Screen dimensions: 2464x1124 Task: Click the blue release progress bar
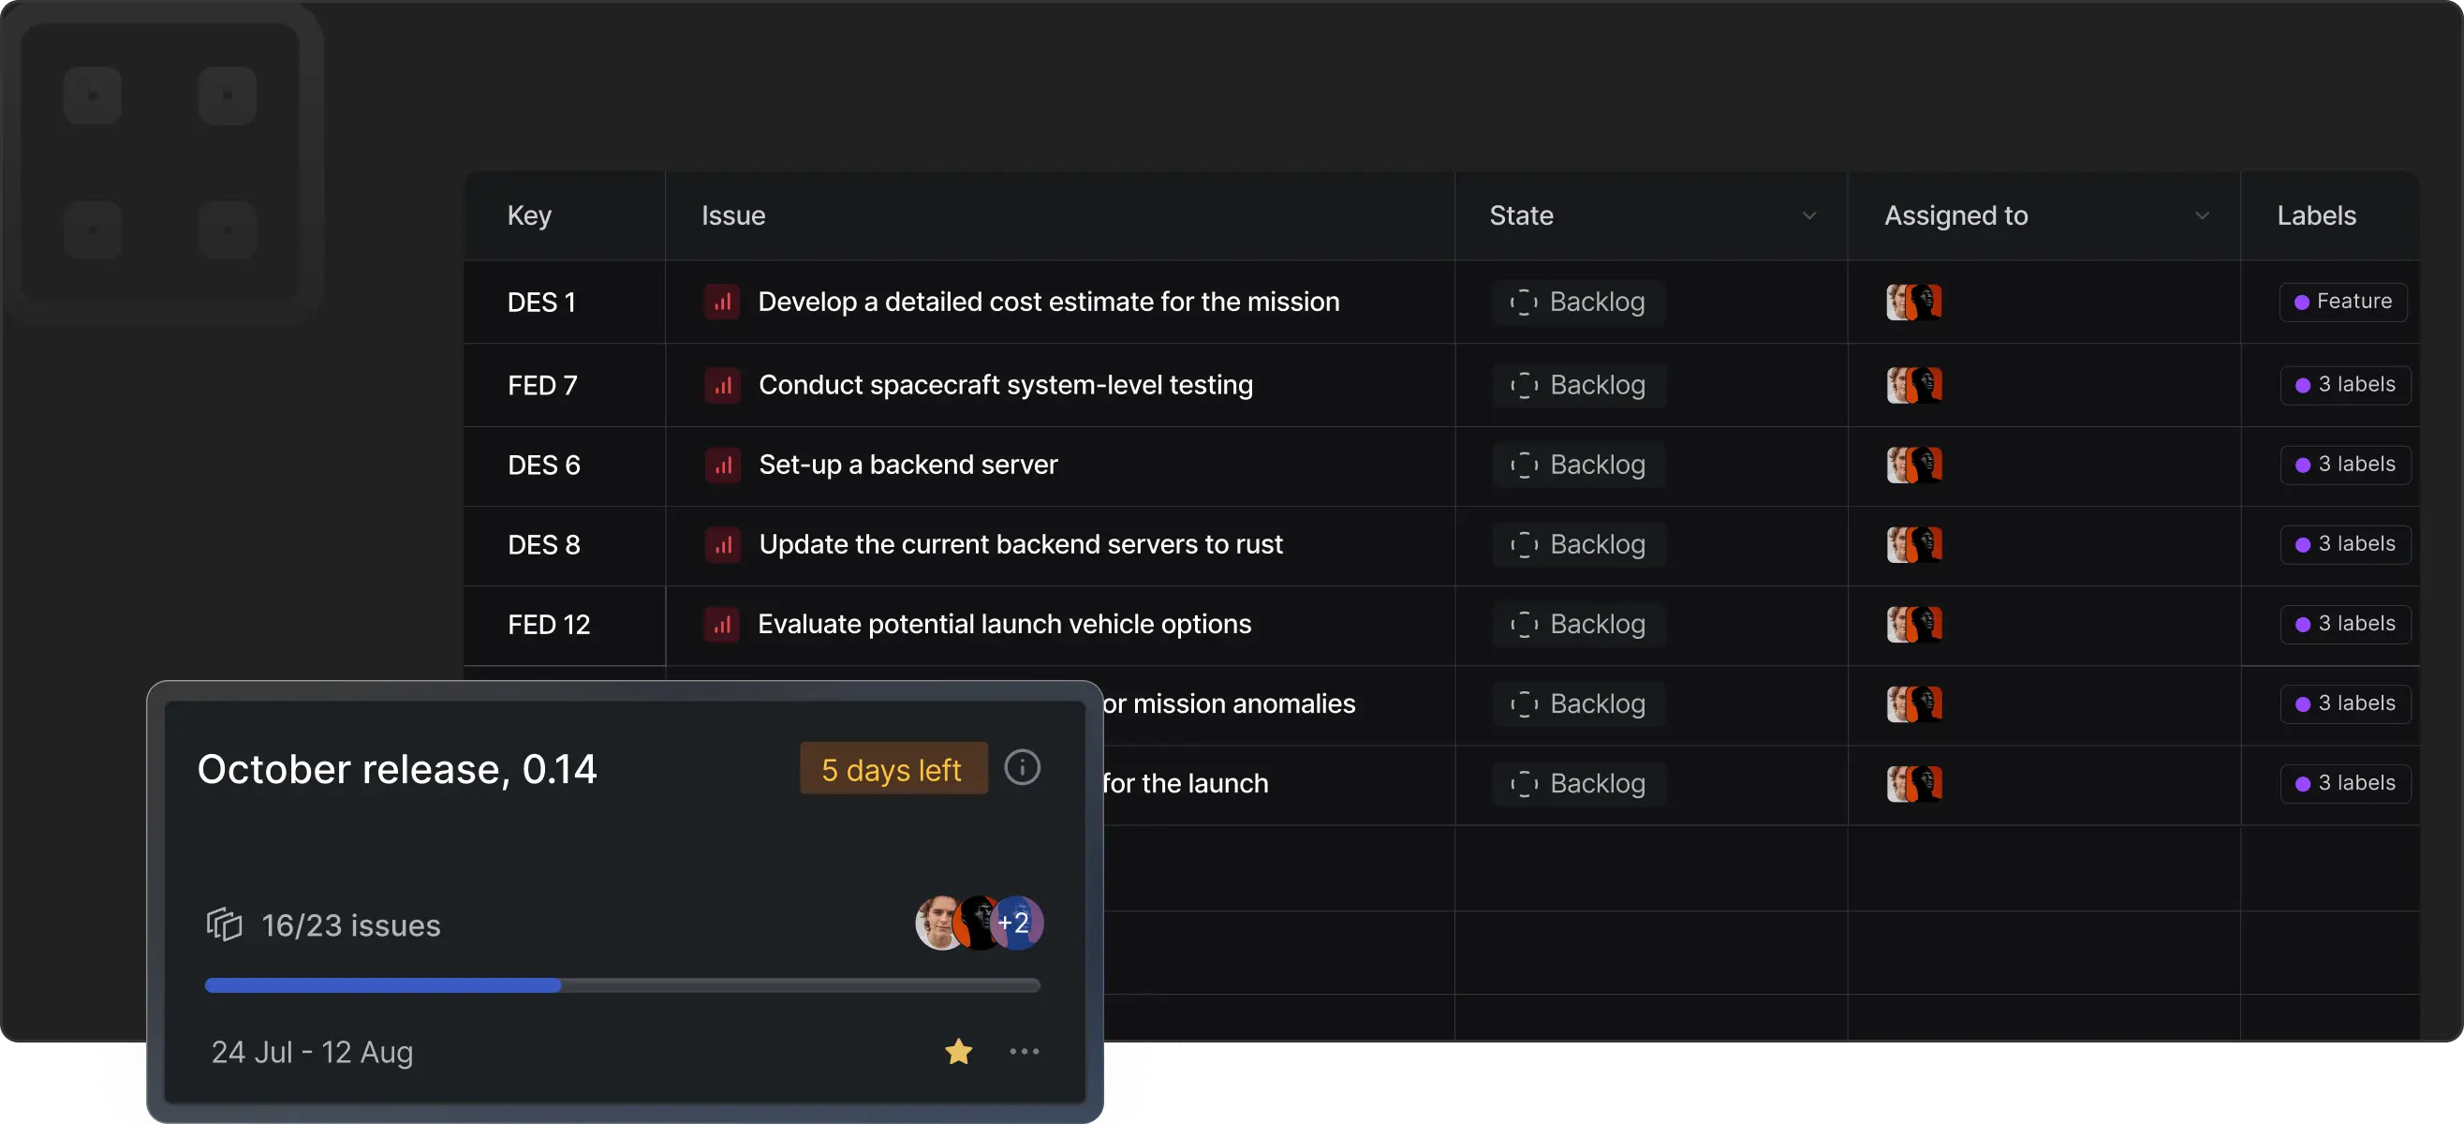(x=383, y=985)
